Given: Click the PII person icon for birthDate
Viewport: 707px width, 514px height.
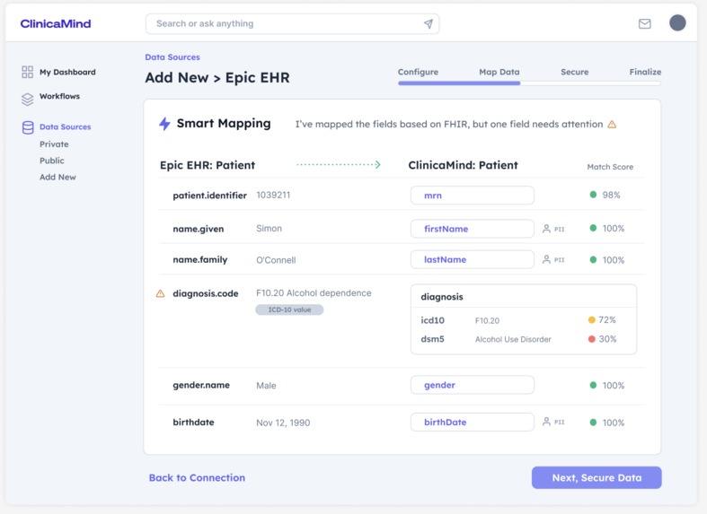Looking at the screenshot, I should click(546, 422).
